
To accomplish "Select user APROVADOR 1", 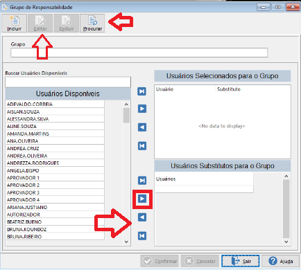I will pyautogui.click(x=55, y=178).
